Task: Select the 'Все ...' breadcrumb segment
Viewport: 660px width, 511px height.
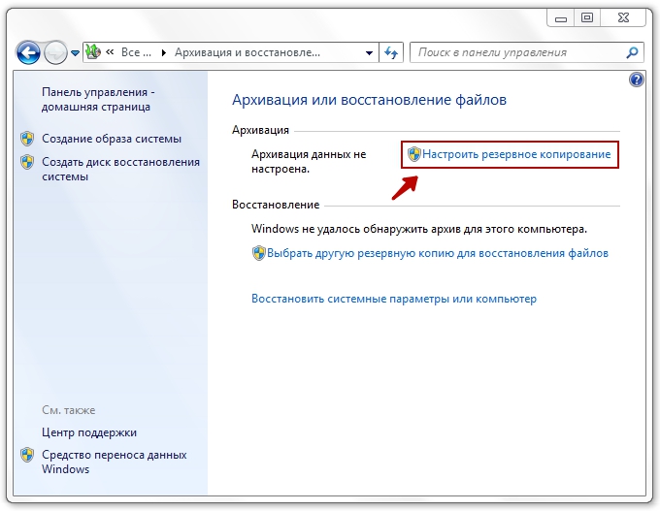Action: (136, 52)
